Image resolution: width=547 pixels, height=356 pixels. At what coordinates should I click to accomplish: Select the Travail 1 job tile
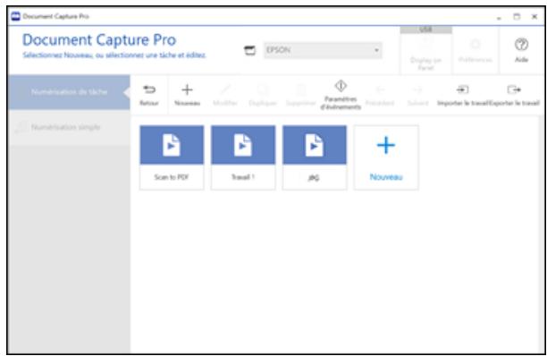[x=243, y=157]
